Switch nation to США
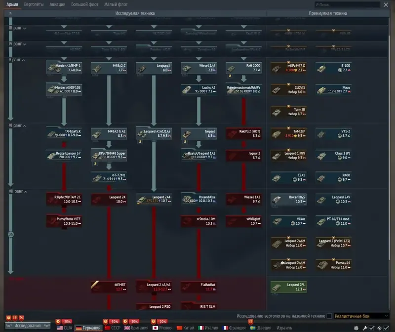 (65, 328)
